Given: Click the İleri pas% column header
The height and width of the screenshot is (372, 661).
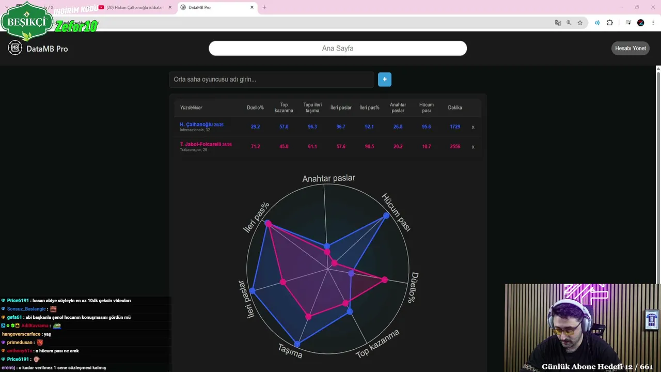Looking at the screenshot, I should tap(369, 107).
